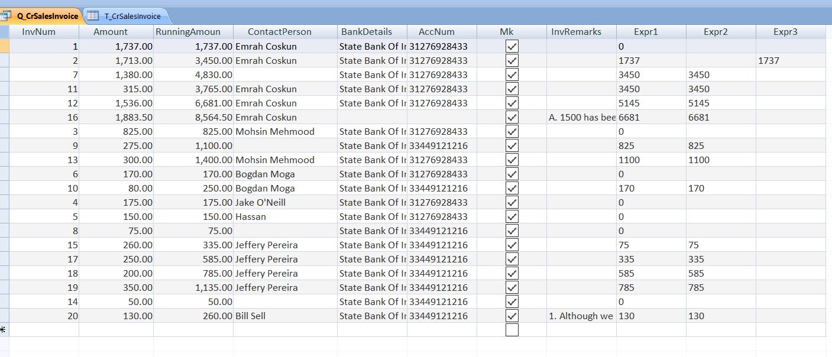Click BankDetails cell for invoice 14
Image resolution: width=832 pixels, height=357 pixels.
(x=372, y=301)
